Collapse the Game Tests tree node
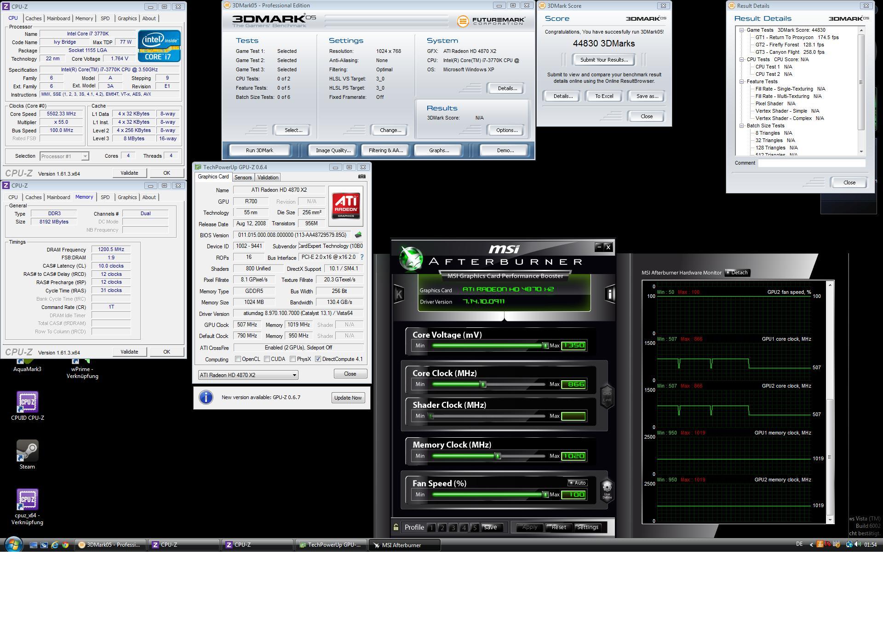 coord(741,30)
